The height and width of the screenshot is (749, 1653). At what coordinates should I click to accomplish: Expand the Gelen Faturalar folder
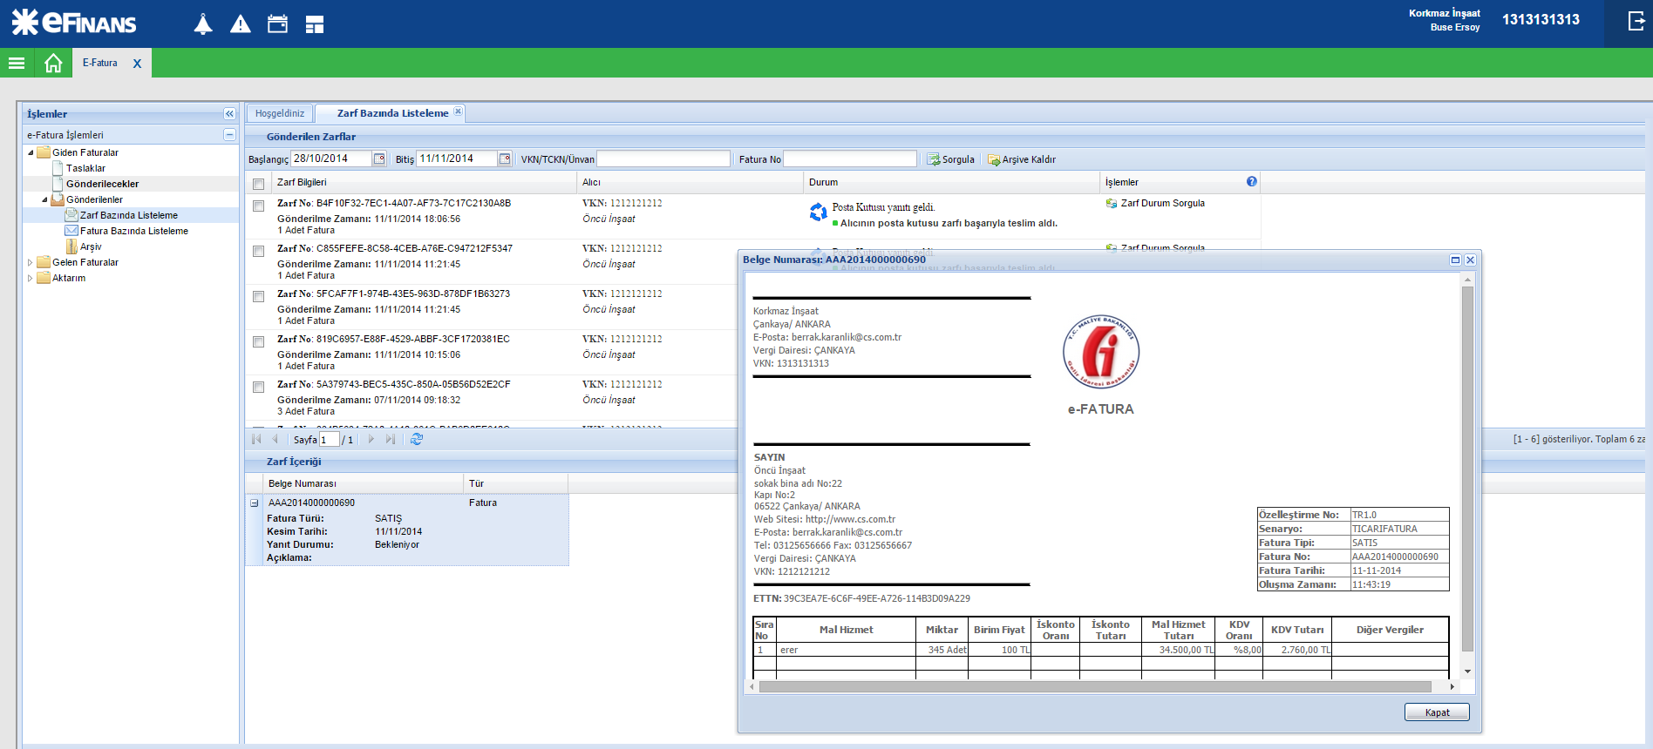click(x=31, y=262)
